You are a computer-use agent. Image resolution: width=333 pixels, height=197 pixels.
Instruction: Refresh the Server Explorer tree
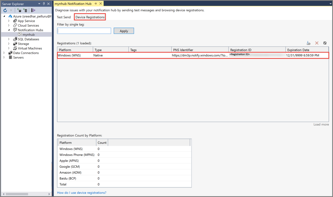(5, 10)
